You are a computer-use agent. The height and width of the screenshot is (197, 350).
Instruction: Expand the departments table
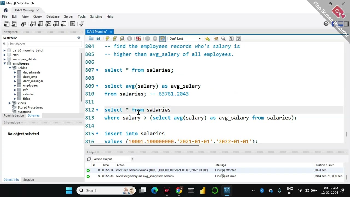pos(15,72)
